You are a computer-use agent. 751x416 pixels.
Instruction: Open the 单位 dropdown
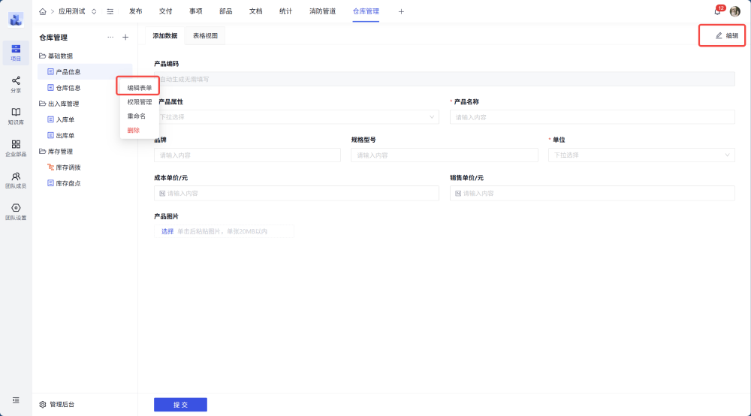tap(641, 155)
